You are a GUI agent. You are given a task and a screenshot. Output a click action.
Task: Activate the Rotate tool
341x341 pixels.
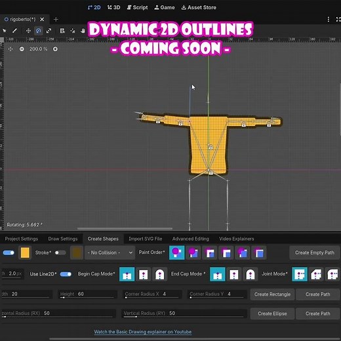point(39,31)
